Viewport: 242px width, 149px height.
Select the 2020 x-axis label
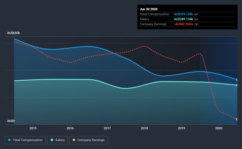point(219,128)
